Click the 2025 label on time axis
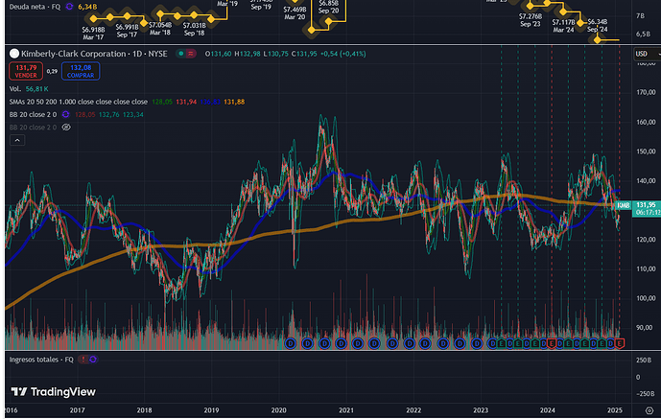This screenshot has height=419, width=661. coord(615,410)
